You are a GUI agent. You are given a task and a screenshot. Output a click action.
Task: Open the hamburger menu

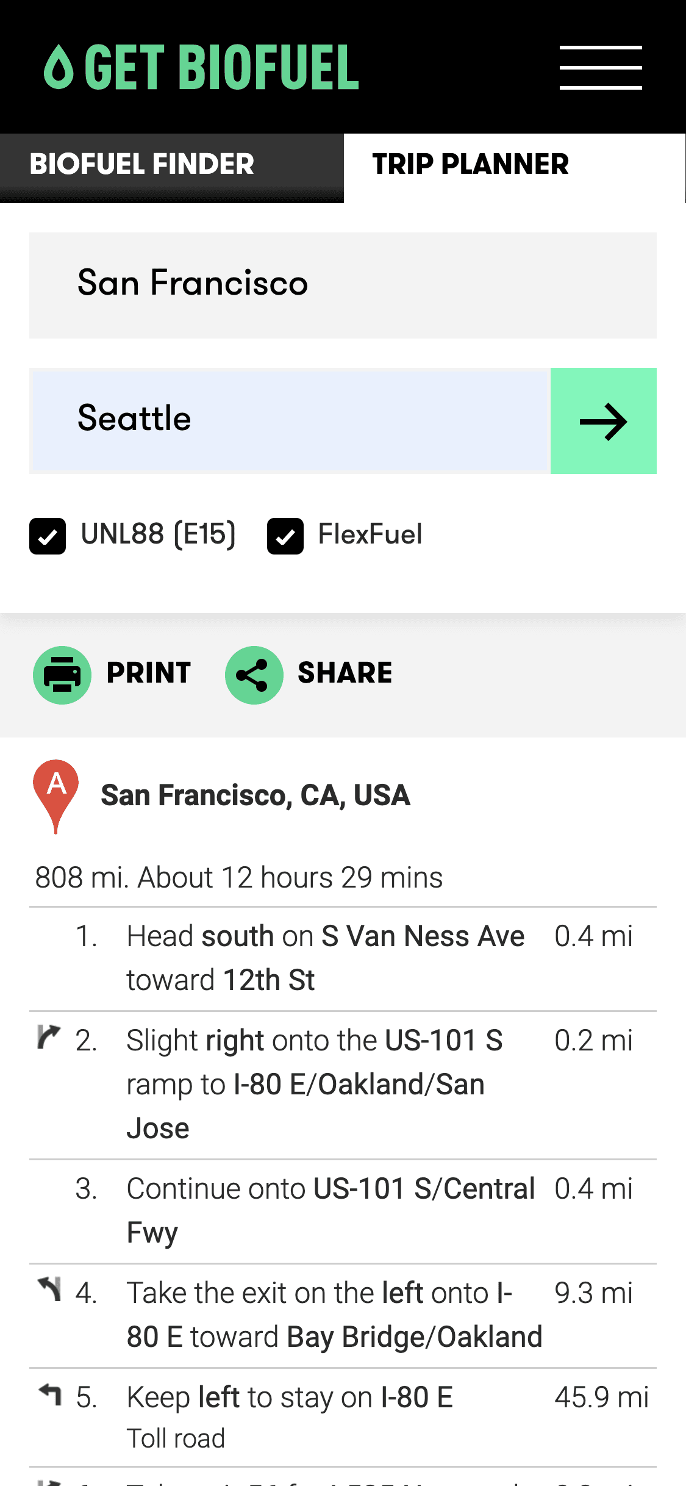pyautogui.click(x=601, y=67)
